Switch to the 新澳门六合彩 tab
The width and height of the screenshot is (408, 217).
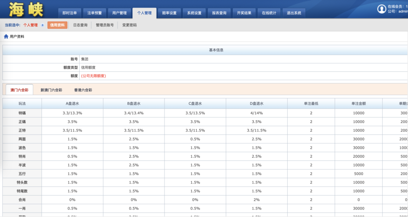pyautogui.click(x=51, y=90)
